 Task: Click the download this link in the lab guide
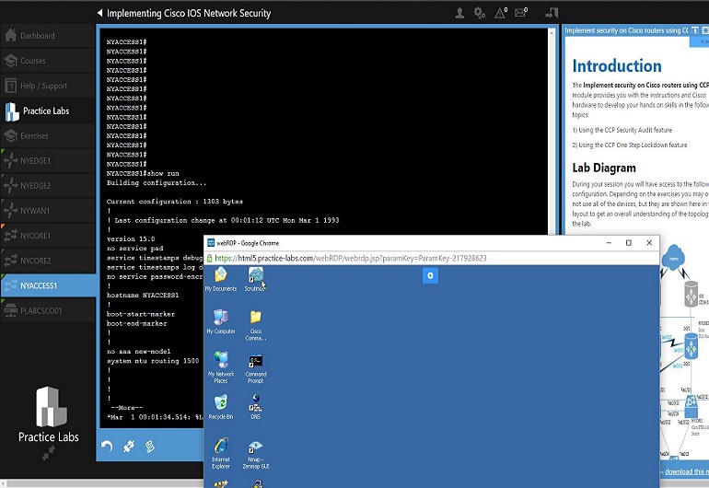[686, 471]
